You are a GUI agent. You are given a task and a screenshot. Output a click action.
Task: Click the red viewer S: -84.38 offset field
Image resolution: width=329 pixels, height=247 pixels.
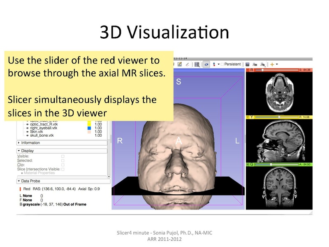[305, 70]
